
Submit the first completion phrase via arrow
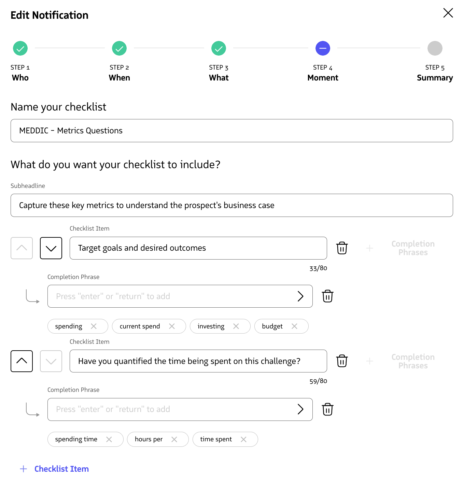tap(301, 296)
